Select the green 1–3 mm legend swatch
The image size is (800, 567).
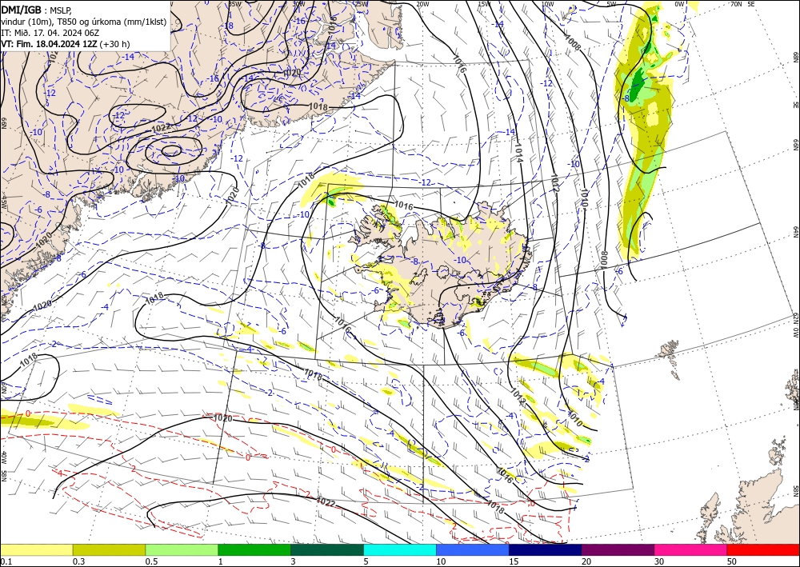(254, 549)
